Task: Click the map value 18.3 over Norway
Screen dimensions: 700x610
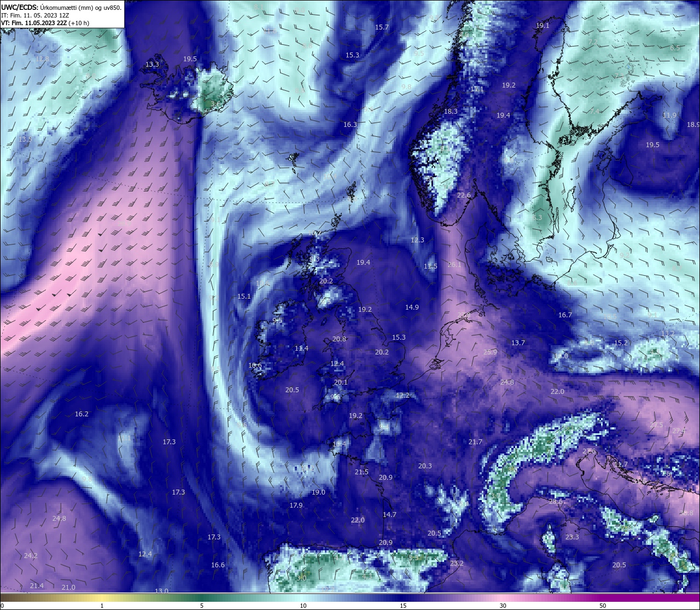Action: [x=451, y=111]
